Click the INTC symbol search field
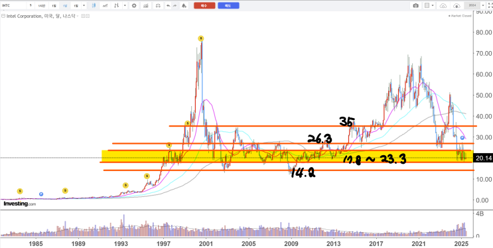 pos(13,6)
